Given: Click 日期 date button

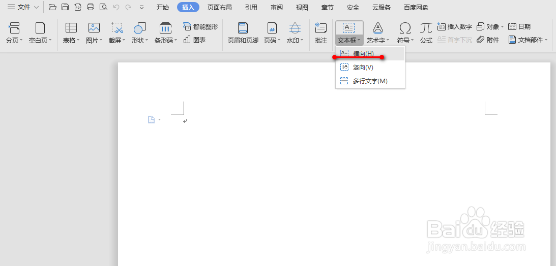Looking at the screenshot, I should click(519, 26).
